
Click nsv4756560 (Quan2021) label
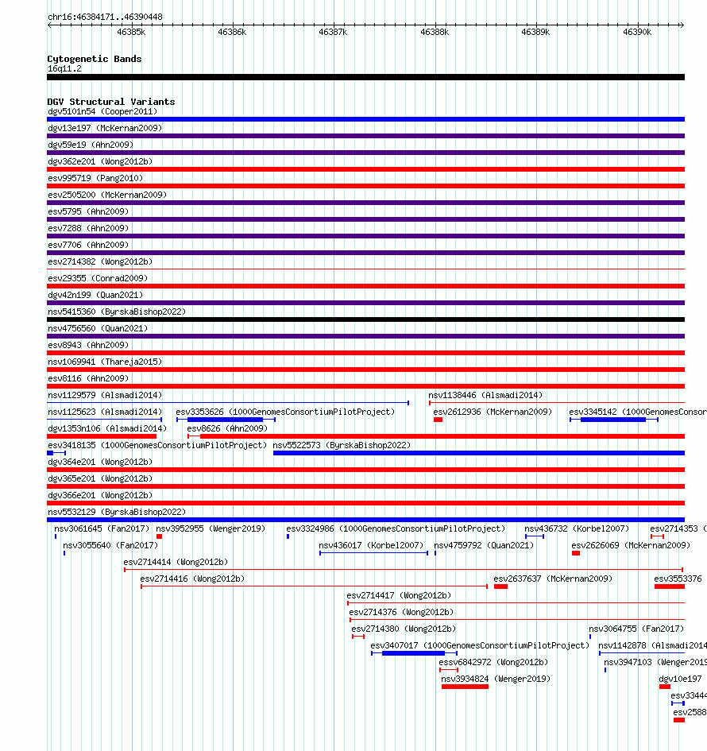coord(98,328)
